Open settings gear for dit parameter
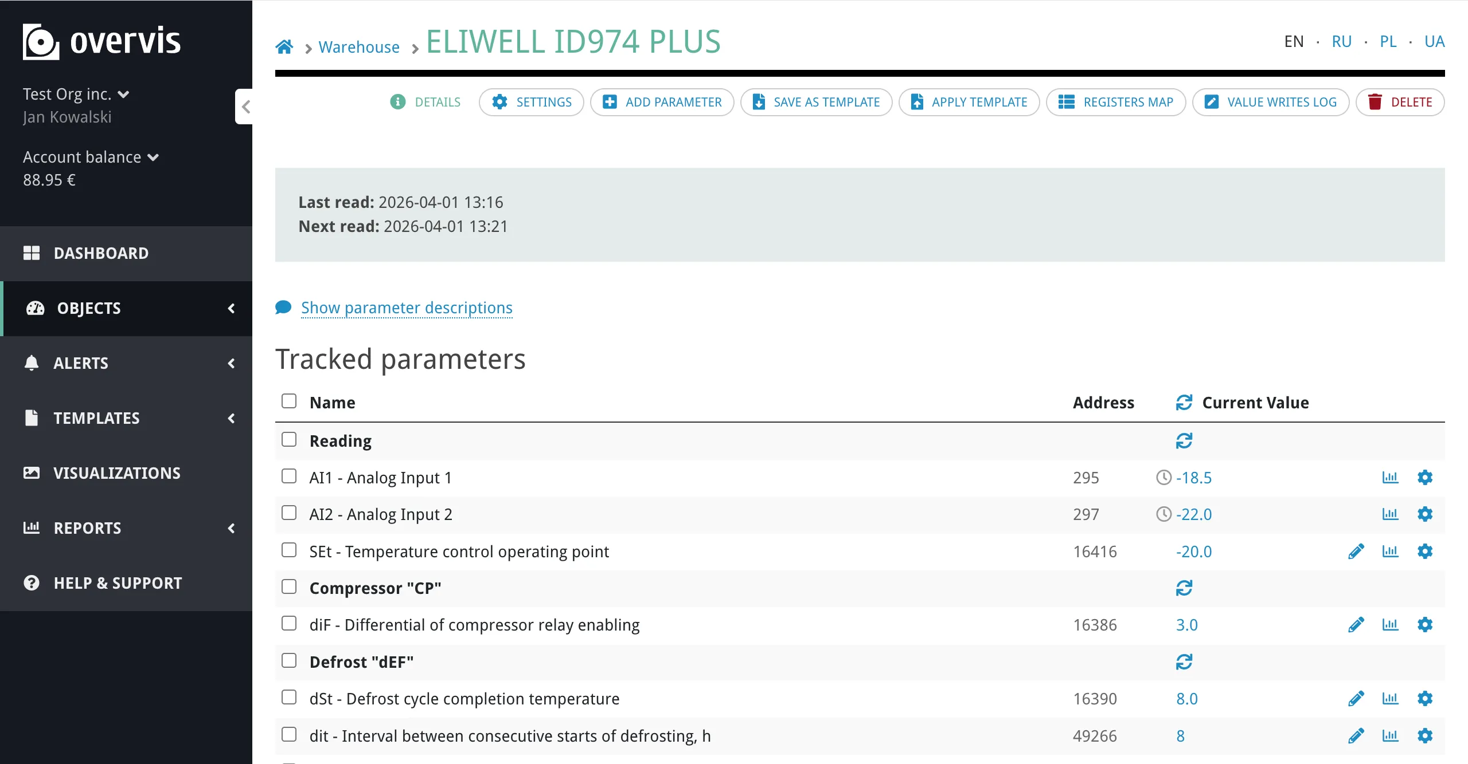Viewport: 1468px width, 764px height. pyautogui.click(x=1425, y=736)
